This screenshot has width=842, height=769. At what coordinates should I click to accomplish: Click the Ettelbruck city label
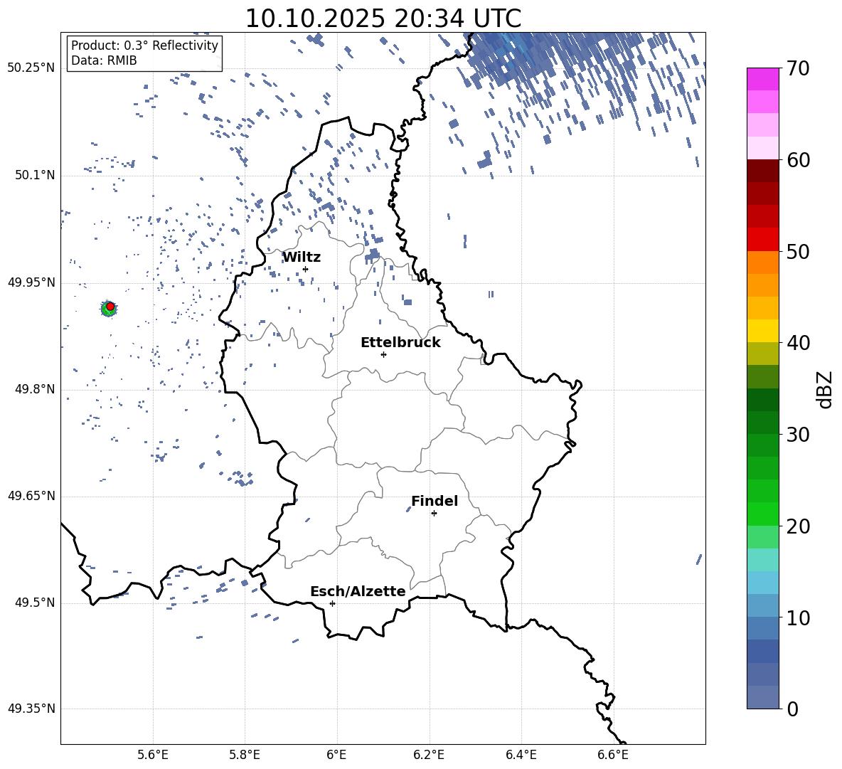click(400, 343)
